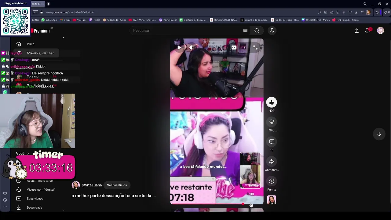The height and width of the screenshot is (220, 391).
Task: Select the YouTube Shorts browser tab
Action: 38,4
